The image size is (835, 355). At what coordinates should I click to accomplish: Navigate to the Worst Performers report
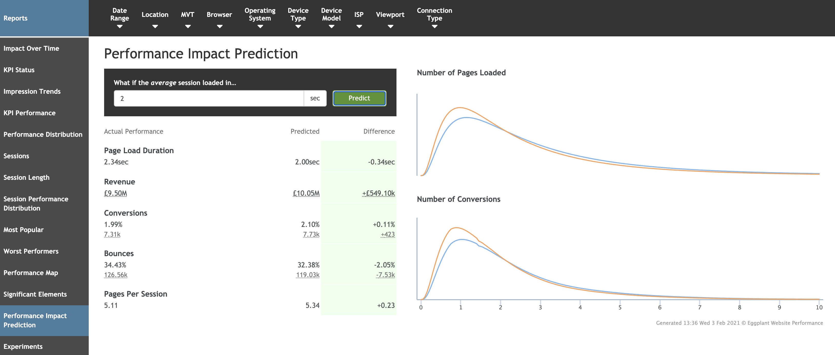click(x=31, y=251)
